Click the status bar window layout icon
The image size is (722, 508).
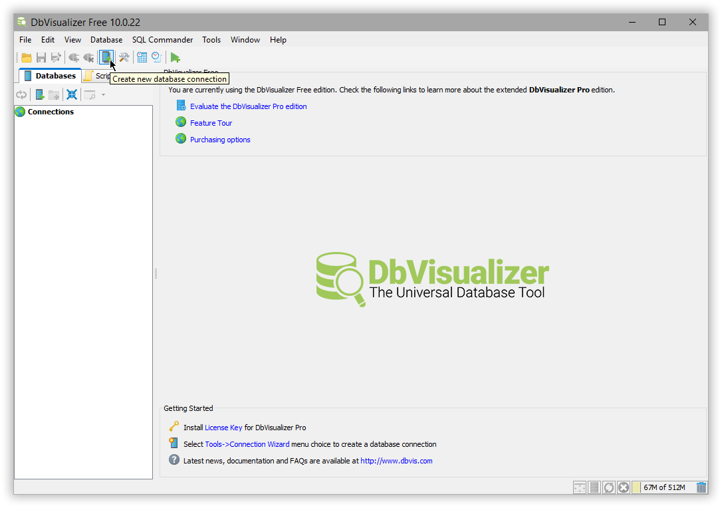coord(579,487)
